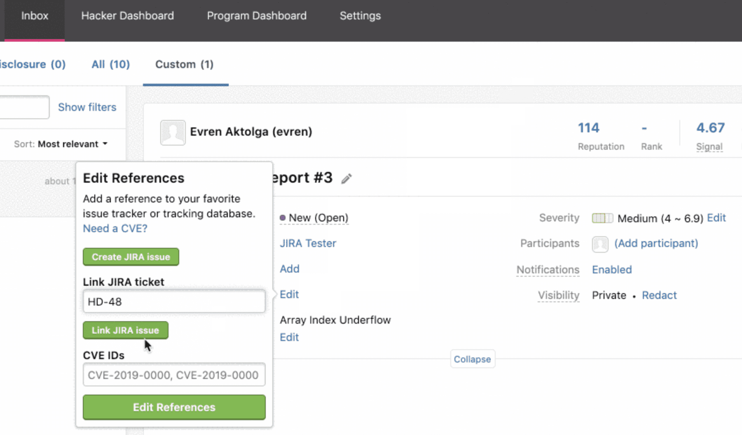742x435 pixels.
Task: Click the Link JIRA issue button
Action: 125,330
